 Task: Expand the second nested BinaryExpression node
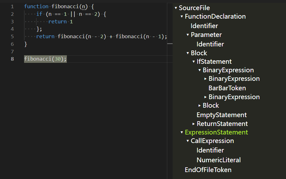tap(206, 97)
